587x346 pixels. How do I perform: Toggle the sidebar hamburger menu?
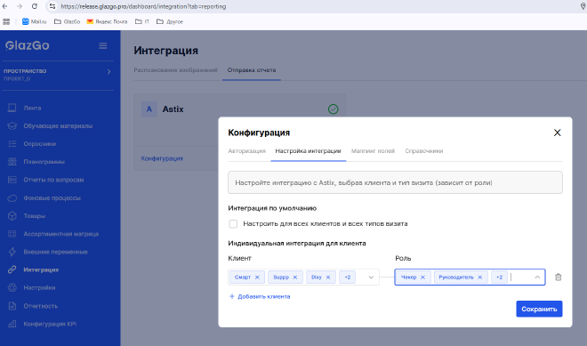(103, 45)
